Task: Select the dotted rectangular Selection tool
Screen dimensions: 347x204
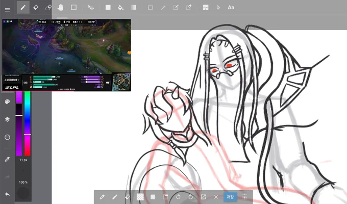Action: [x=151, y=8]
